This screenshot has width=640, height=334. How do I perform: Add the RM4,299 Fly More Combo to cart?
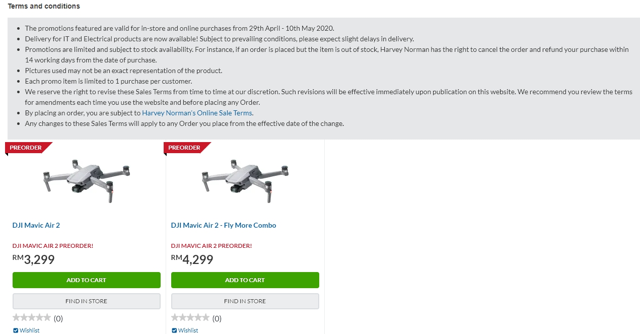click(x=245, y=280)
